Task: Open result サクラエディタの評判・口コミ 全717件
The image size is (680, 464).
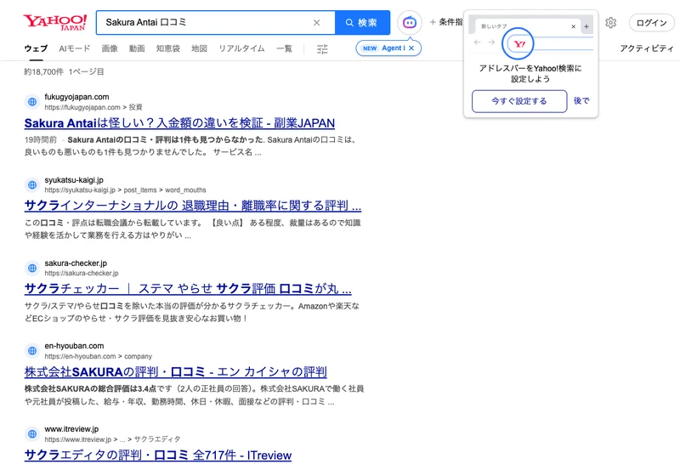Action: pos(158,456)
